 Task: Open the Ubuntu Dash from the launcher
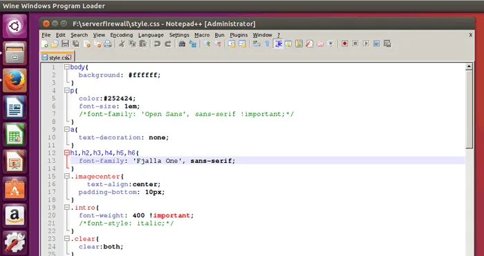point(15,26)
